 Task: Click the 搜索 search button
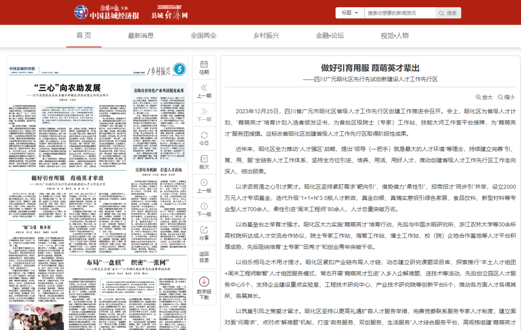(448, 13)
